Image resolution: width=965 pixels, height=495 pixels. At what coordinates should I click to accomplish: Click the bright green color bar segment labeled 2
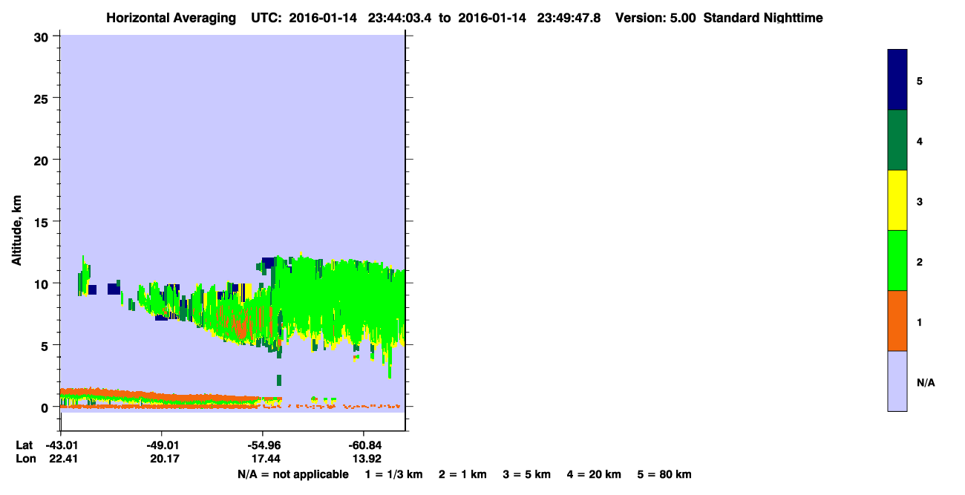(897, 260)
